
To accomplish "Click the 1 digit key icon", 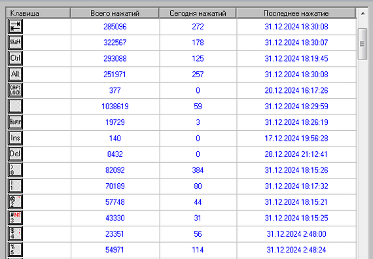I will pos(15,186).
